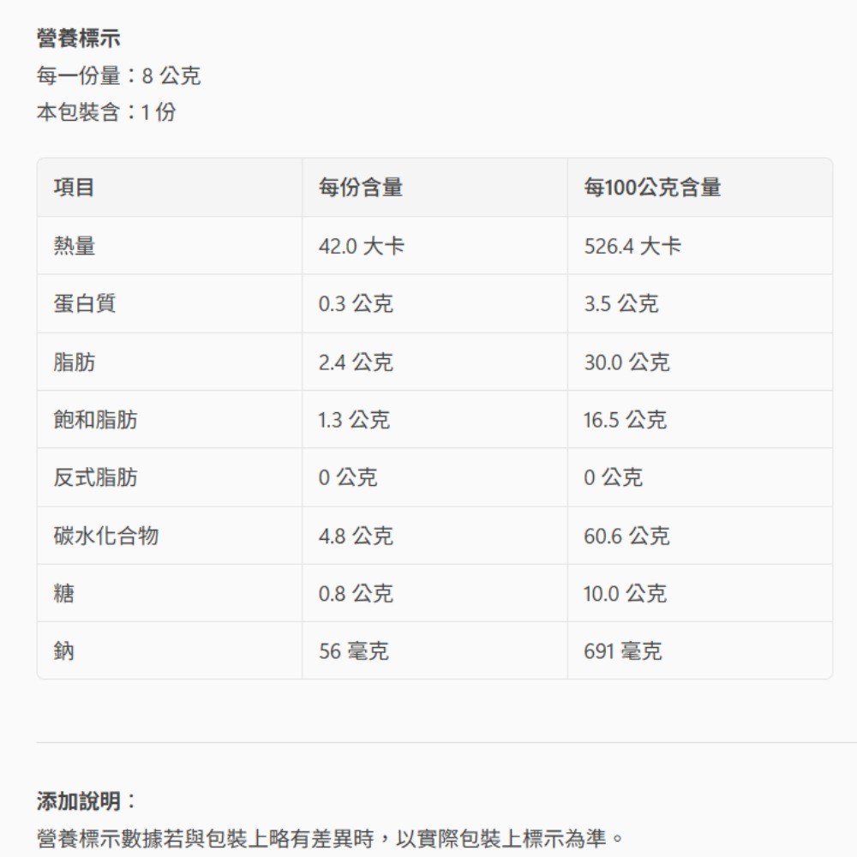857x857 pixels.
Task: Click the 2.4 公克 fat value
Action: coord(356,363)
